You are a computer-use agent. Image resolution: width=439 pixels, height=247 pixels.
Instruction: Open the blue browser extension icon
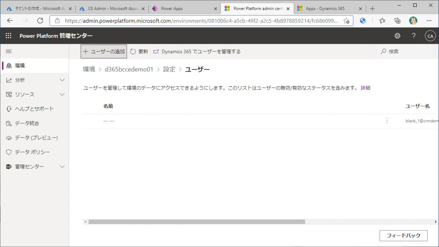click(363, 21)
